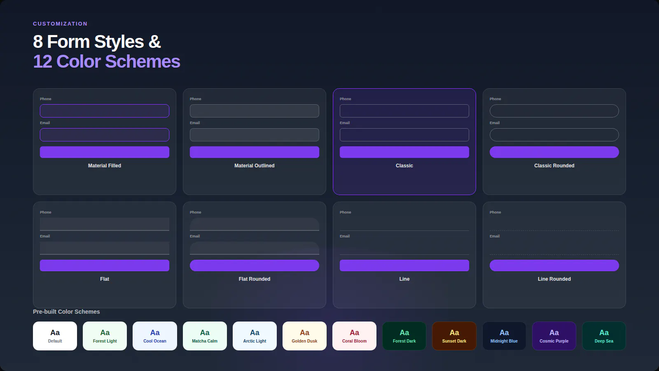Click the Phone field in Material Filled card
This screenshot has width=659, height=371.
105,111
